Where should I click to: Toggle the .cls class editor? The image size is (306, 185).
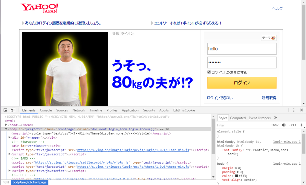293,125
